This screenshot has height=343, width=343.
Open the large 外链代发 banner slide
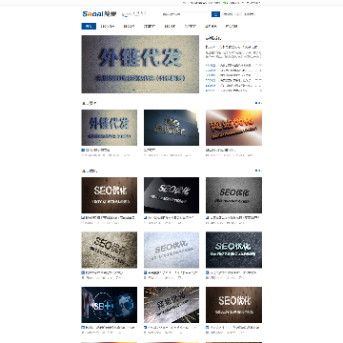(140, 64)
